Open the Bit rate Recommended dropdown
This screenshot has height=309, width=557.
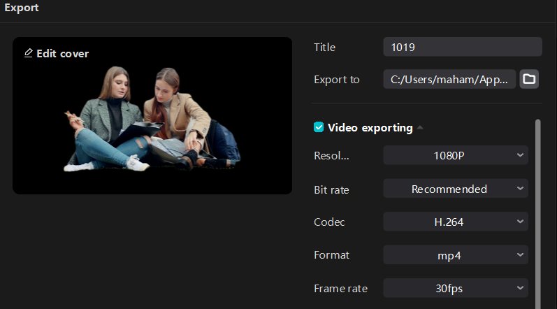(456, 189)
